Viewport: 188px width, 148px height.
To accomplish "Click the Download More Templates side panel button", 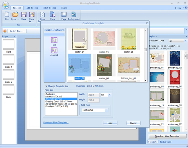I will tap(167, 136).
